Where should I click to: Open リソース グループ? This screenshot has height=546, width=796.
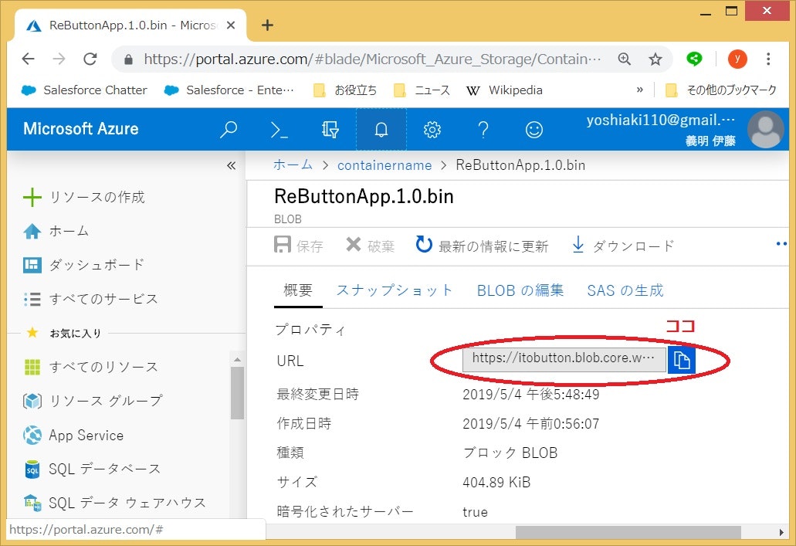click(x=93, y=401)
